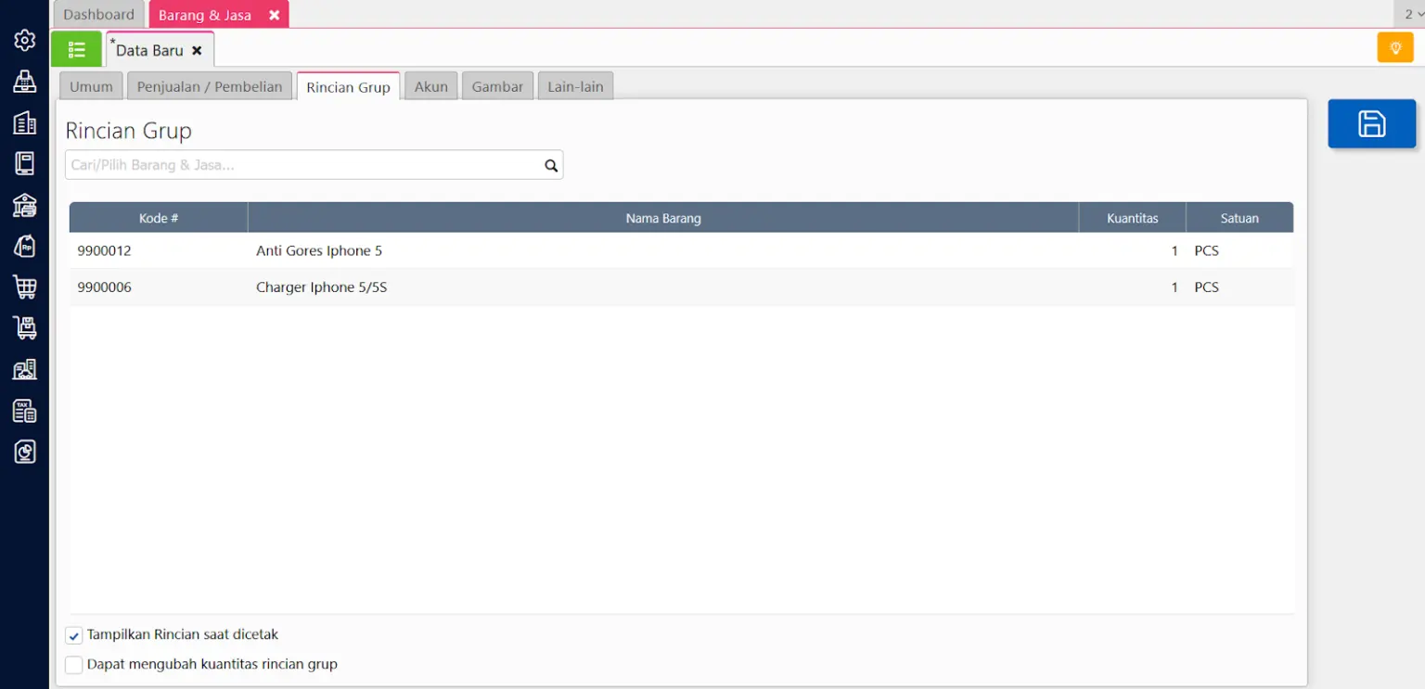Click the search magnifier in item field

(x=550, y=165)
